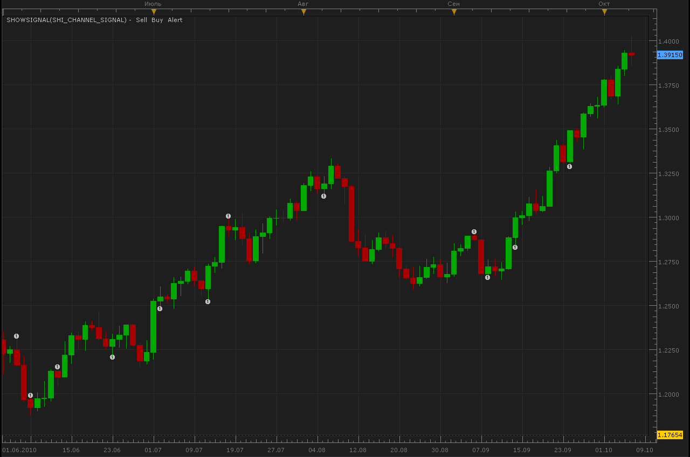Click the Buy legend label
The image size is (690, 457).
[x=157, y=20]
